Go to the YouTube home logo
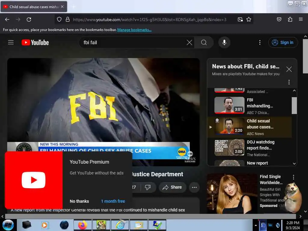Viewport: 308px width, 231px height. [x=35, y=42]
